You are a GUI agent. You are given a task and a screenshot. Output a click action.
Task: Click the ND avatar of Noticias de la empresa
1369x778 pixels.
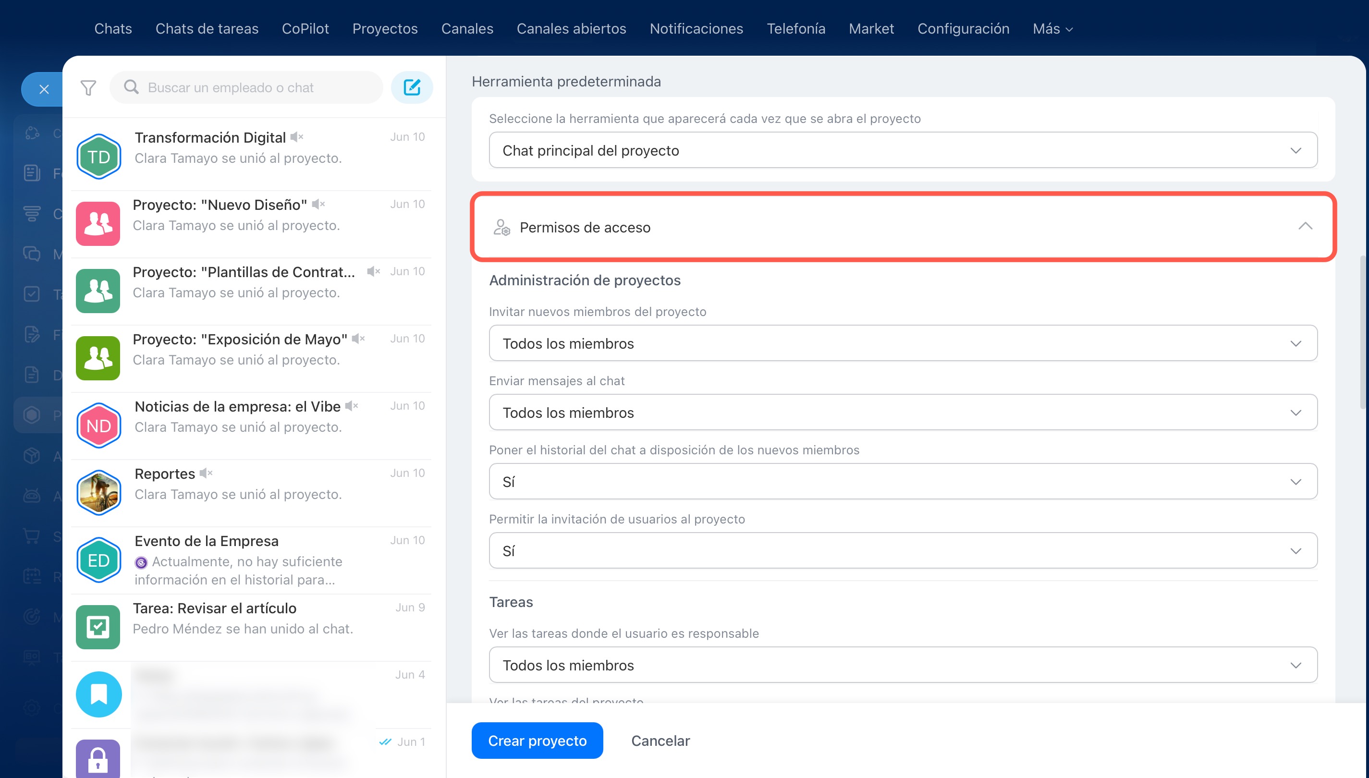(99, 425)
